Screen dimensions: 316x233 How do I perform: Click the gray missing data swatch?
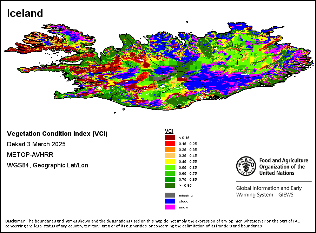point(170,195)
